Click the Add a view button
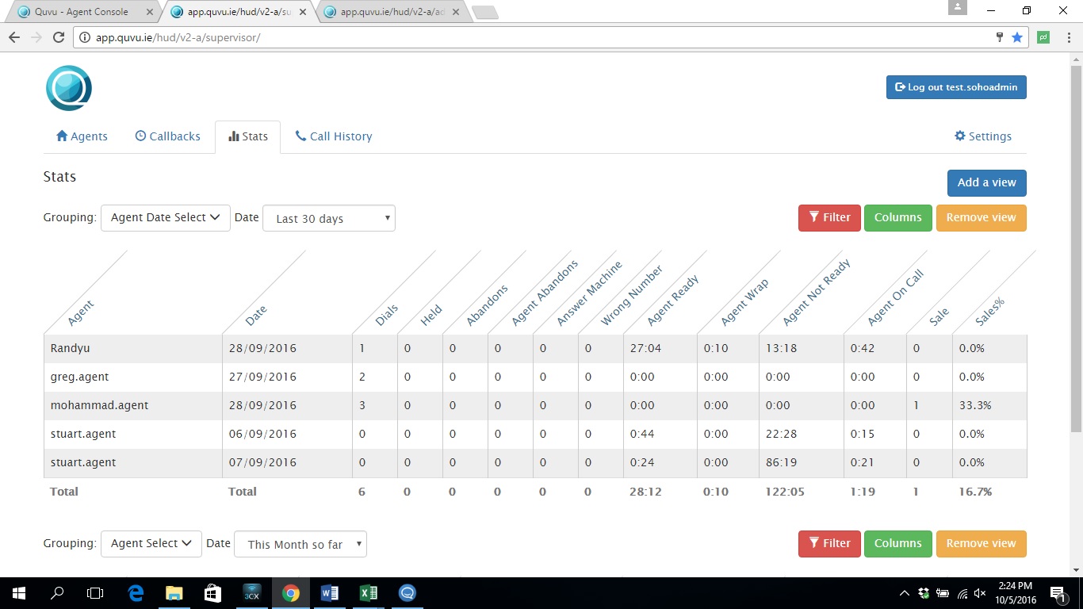Screen dimensions: 1083x609 [986, 182]
